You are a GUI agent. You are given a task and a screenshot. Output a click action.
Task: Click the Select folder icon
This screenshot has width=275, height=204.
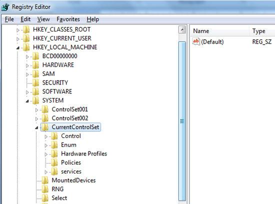(45, 198)
